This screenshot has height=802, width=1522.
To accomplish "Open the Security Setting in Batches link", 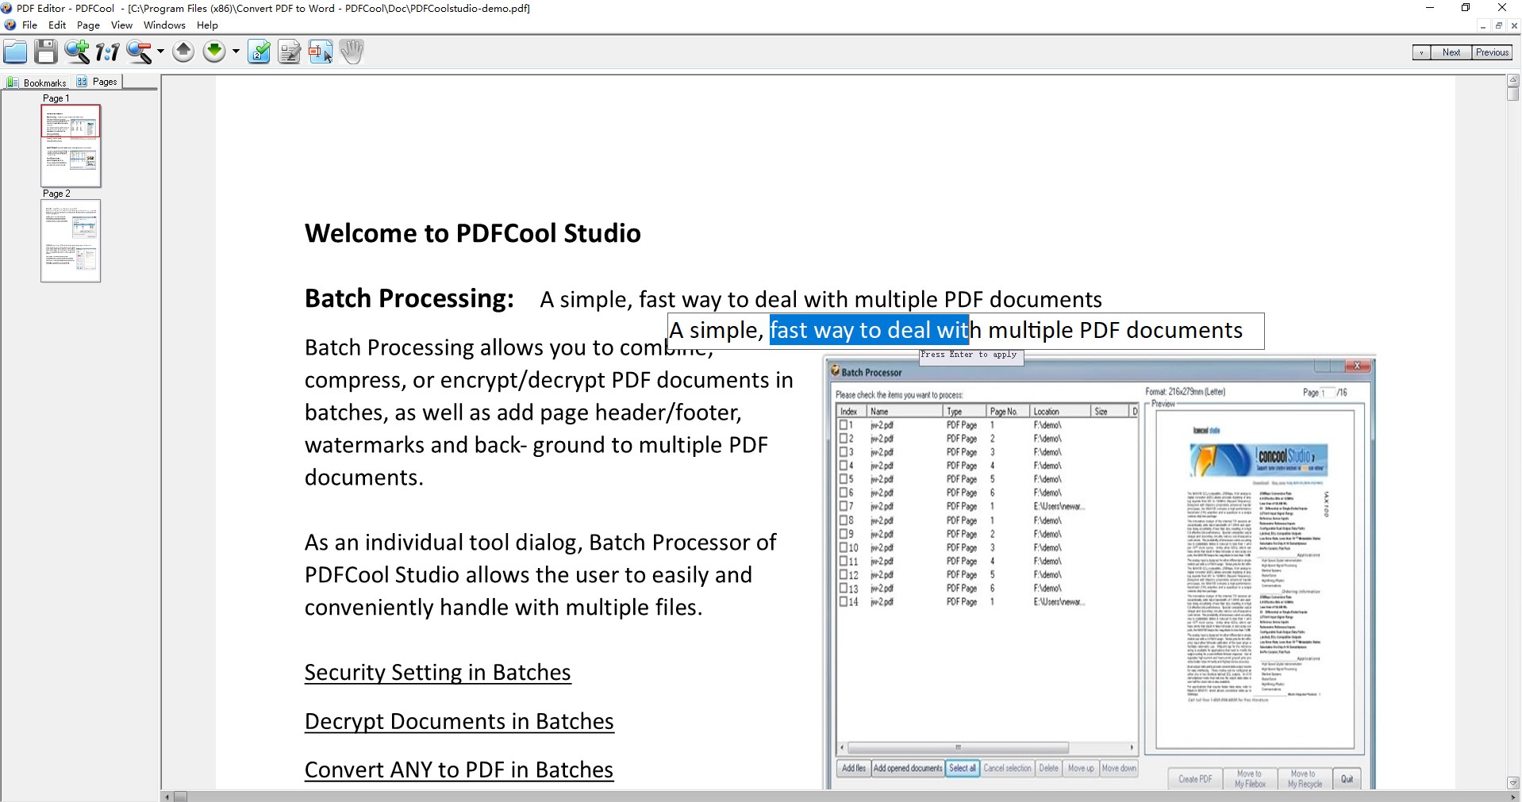I will [x=437, y=673].
